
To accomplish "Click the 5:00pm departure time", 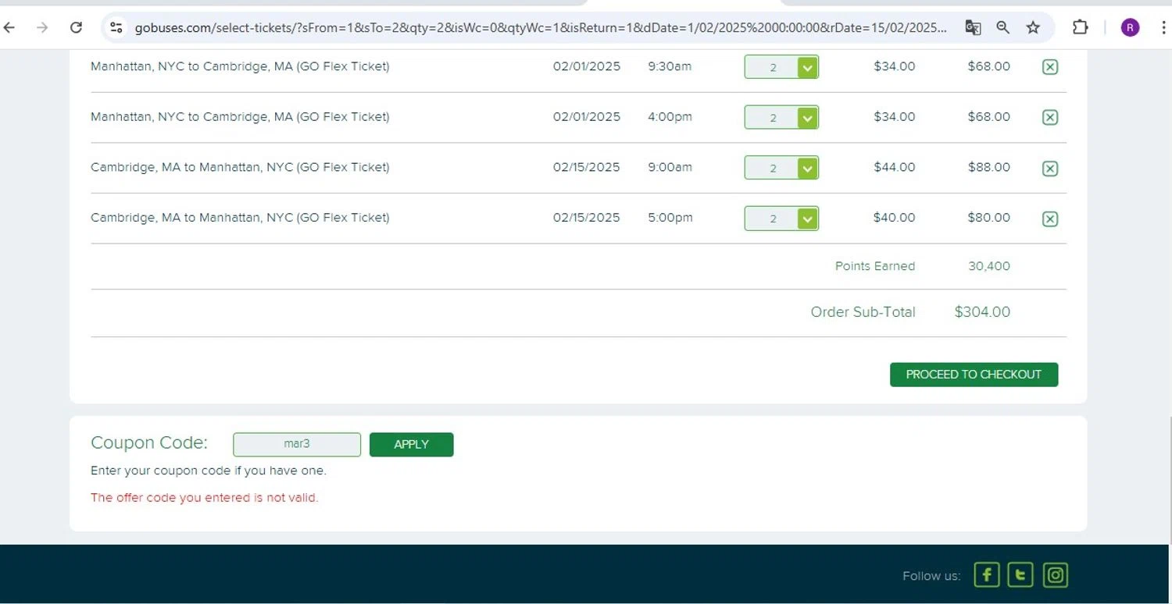I will tap(670, 218).
